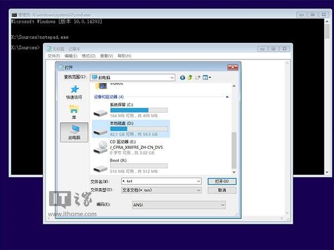Expand the ANSI encoding dropdown

[x=223, y=205]
